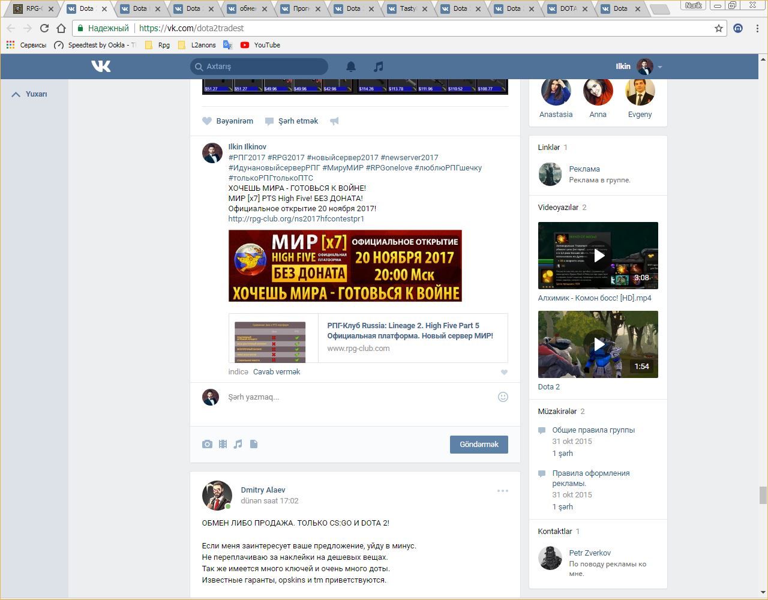Attach photo with camera icon
The height and width of the screenshot is (600, 768).
click(x=207, y=444)
